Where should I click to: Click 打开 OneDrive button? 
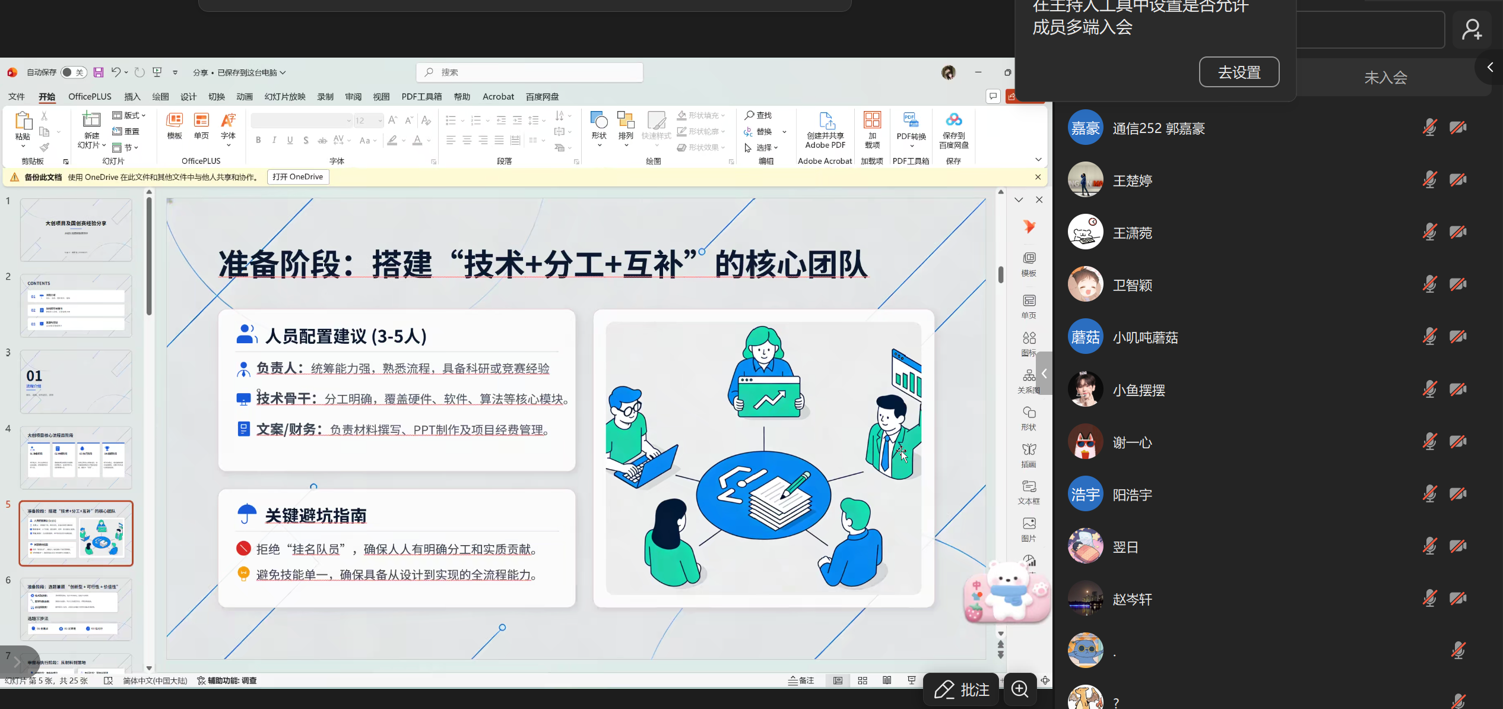point(298,177)
